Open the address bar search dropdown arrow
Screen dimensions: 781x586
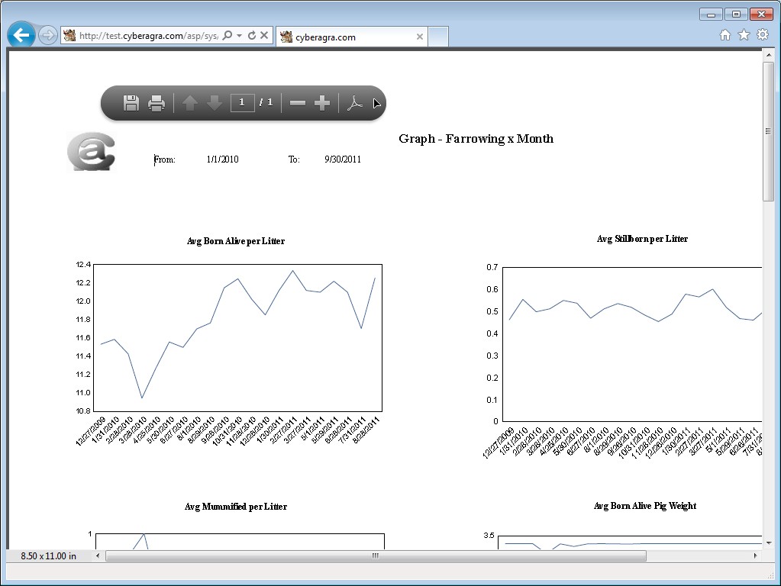point(240,35)
